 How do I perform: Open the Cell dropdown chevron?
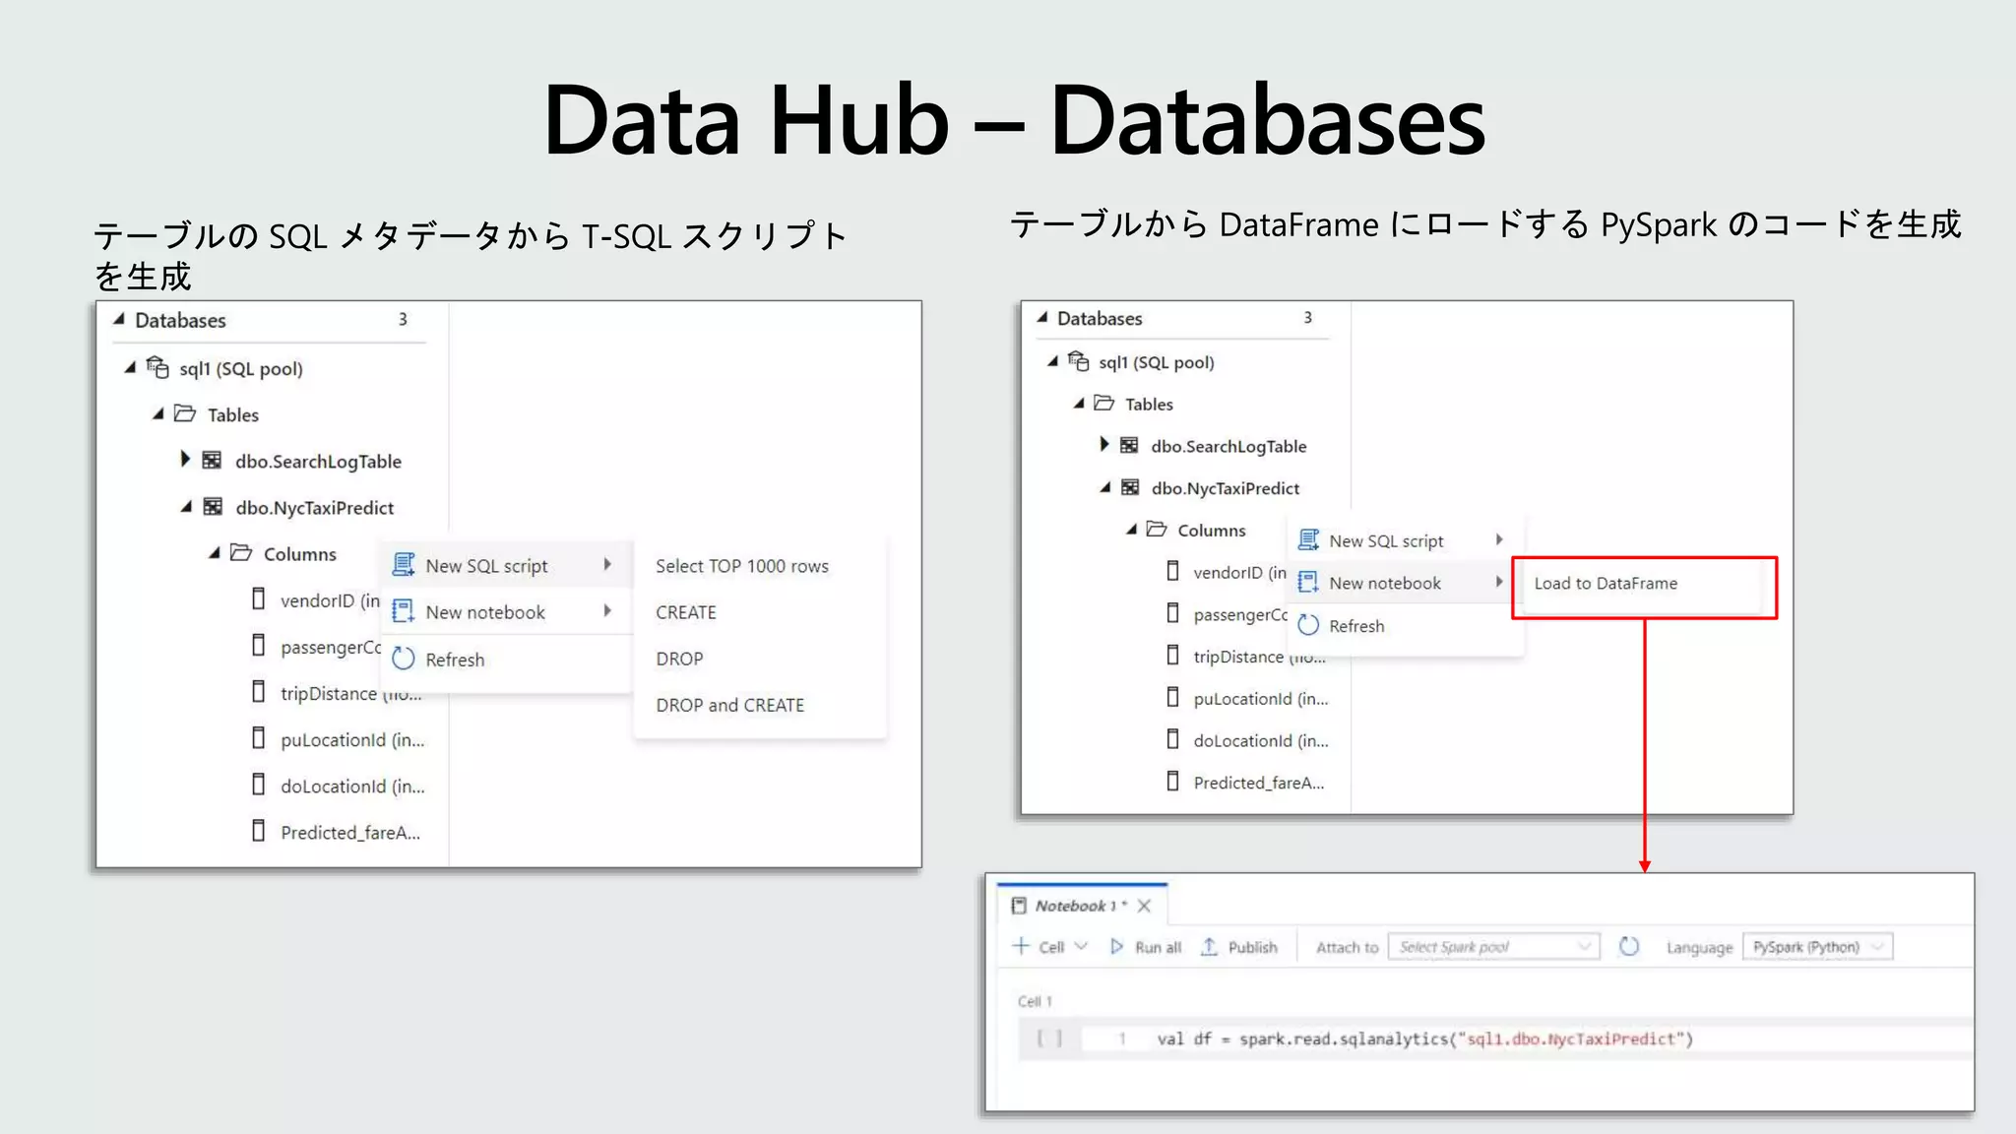pos(1081,946)
